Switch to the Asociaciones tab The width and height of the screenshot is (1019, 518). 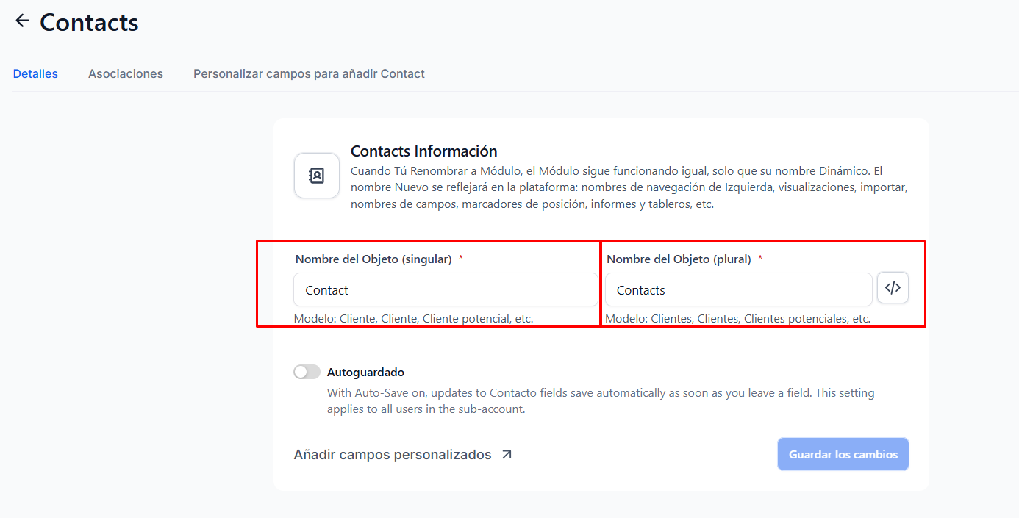126,73
